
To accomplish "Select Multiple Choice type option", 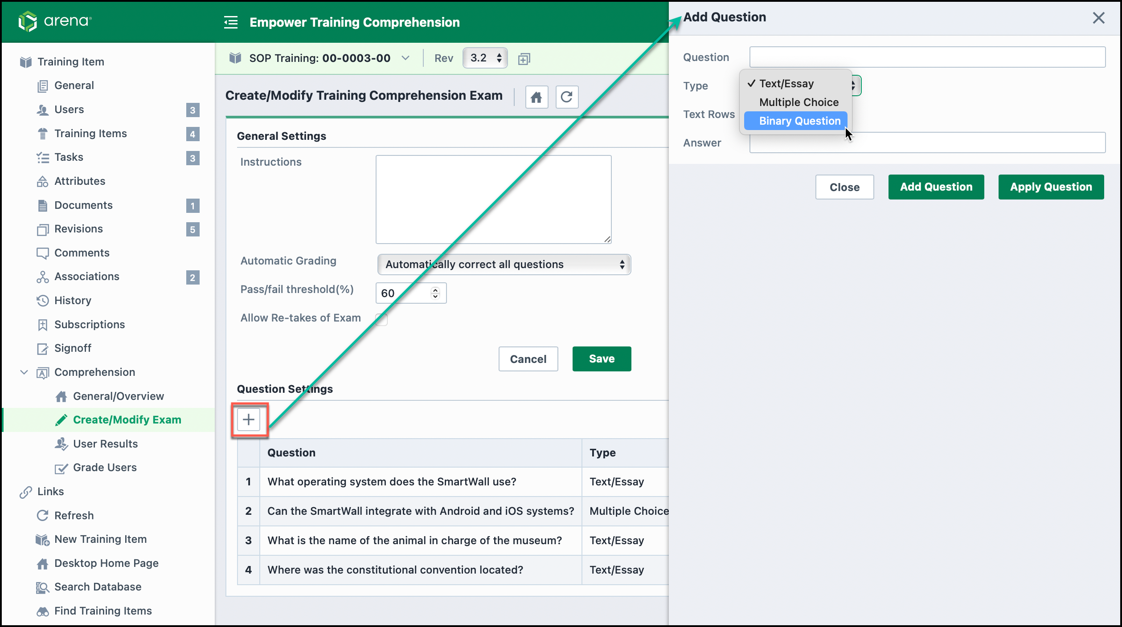I will pyautogui.click(x=799, y=102).
